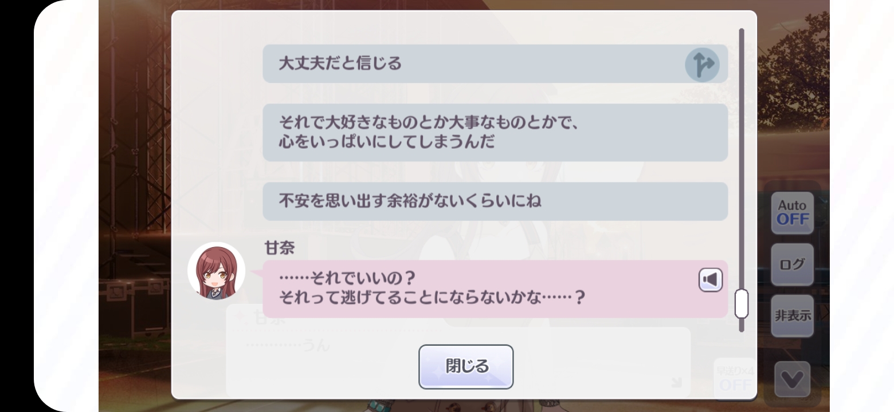This screenshot has width=894, height=412.
Task: Click the 閉じる close button
Action: (x=465, y=366)
